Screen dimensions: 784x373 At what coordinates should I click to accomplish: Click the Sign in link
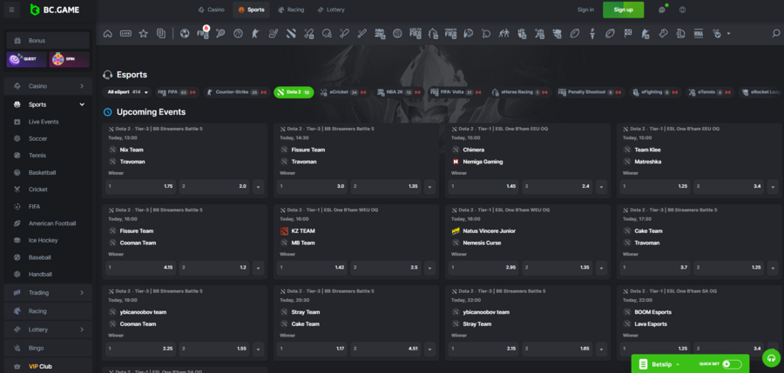[x=585, y=10]
